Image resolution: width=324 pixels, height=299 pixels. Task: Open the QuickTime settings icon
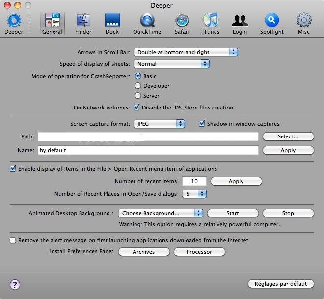(x=147, y=24)
